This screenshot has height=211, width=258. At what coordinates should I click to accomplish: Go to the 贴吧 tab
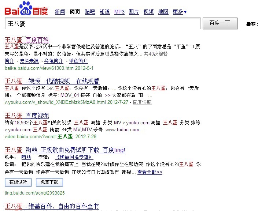[90, 12]
